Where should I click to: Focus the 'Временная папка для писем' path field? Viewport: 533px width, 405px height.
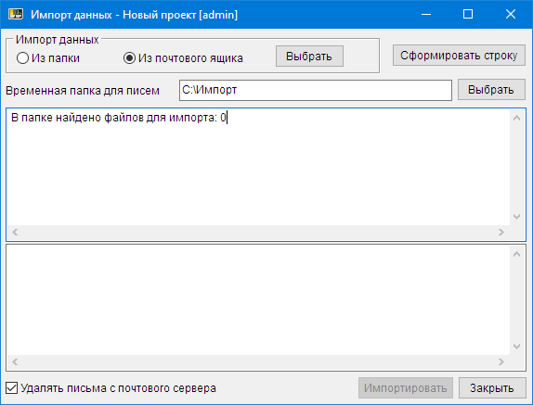pyautogui.click(x=316, y=90)
